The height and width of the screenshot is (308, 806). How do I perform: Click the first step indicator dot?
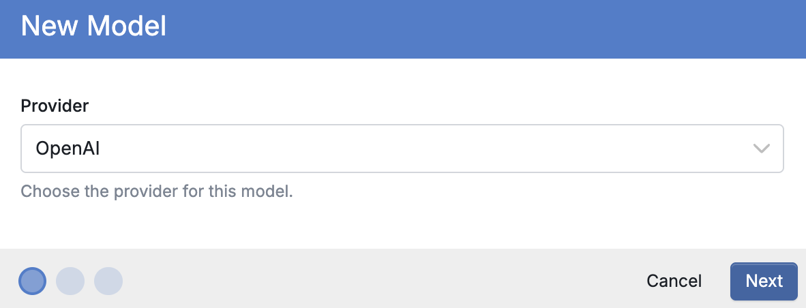pyautogui.click(x=32, y=281)
